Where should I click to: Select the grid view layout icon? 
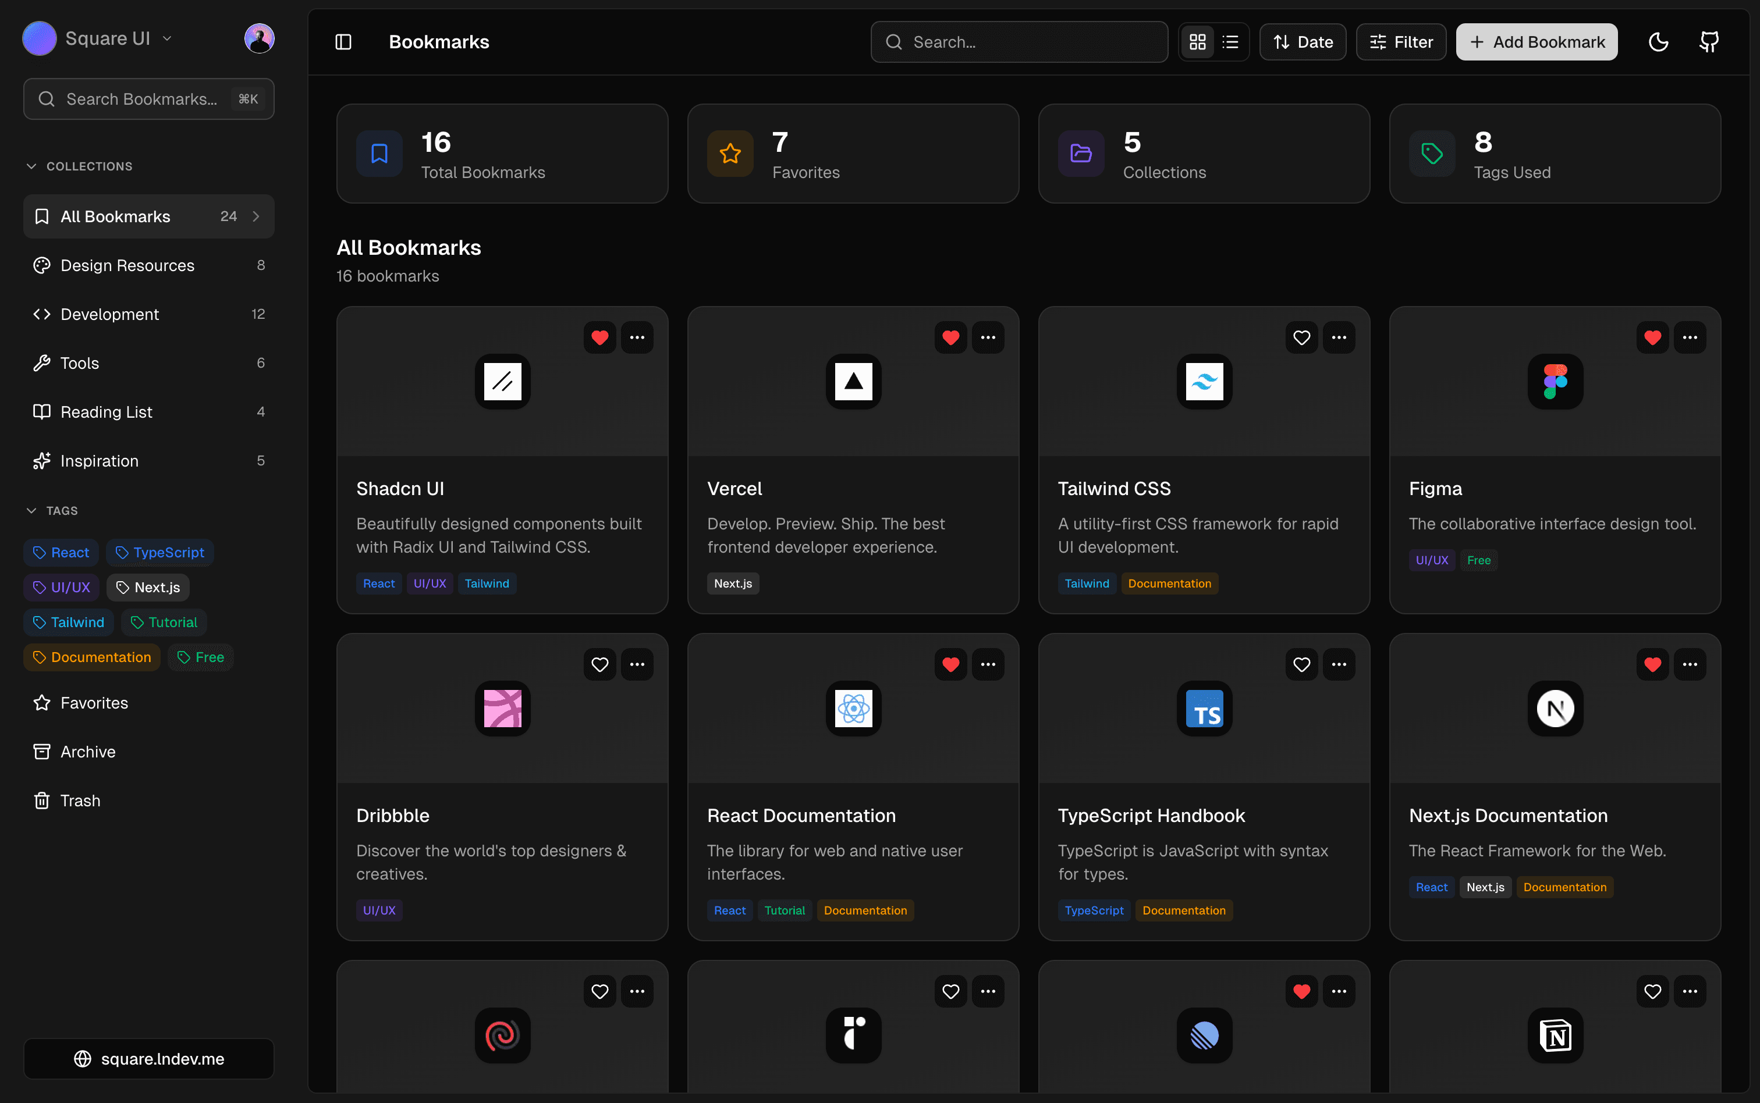click(x=1197, y=41)
